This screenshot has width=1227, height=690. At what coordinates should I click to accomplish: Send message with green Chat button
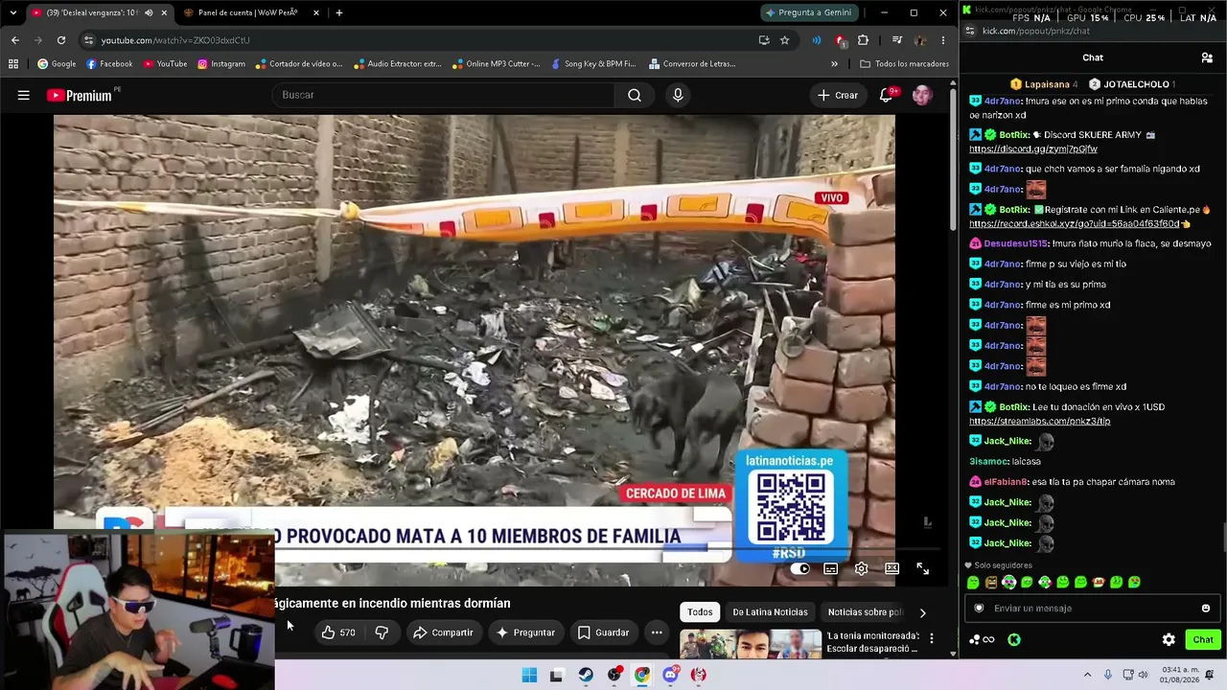1203,640
